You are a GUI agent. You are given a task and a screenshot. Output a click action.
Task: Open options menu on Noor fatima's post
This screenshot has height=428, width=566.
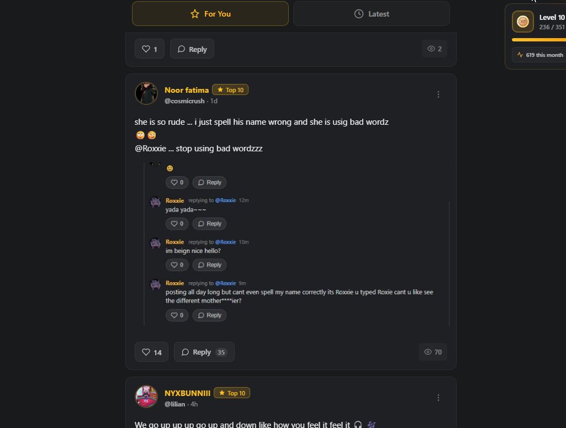pyautogui.click(x=438, y=94)
